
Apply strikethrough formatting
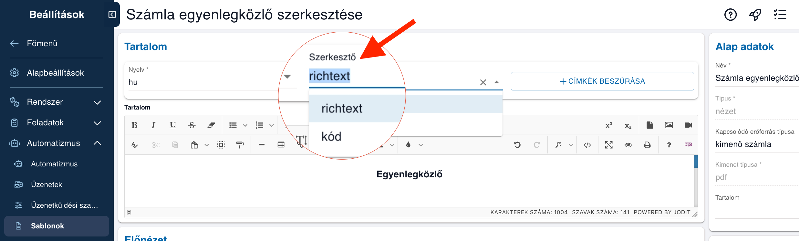[192, 125]
